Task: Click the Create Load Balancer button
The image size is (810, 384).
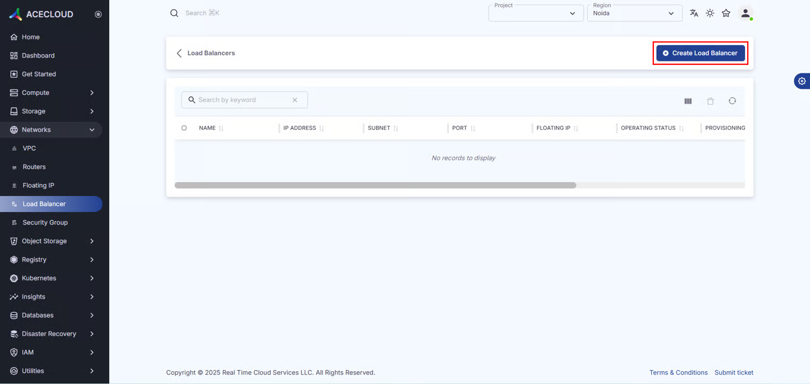Action: [x=700, y=53]
